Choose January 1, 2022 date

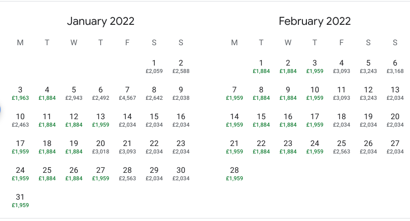coord(154,66)
